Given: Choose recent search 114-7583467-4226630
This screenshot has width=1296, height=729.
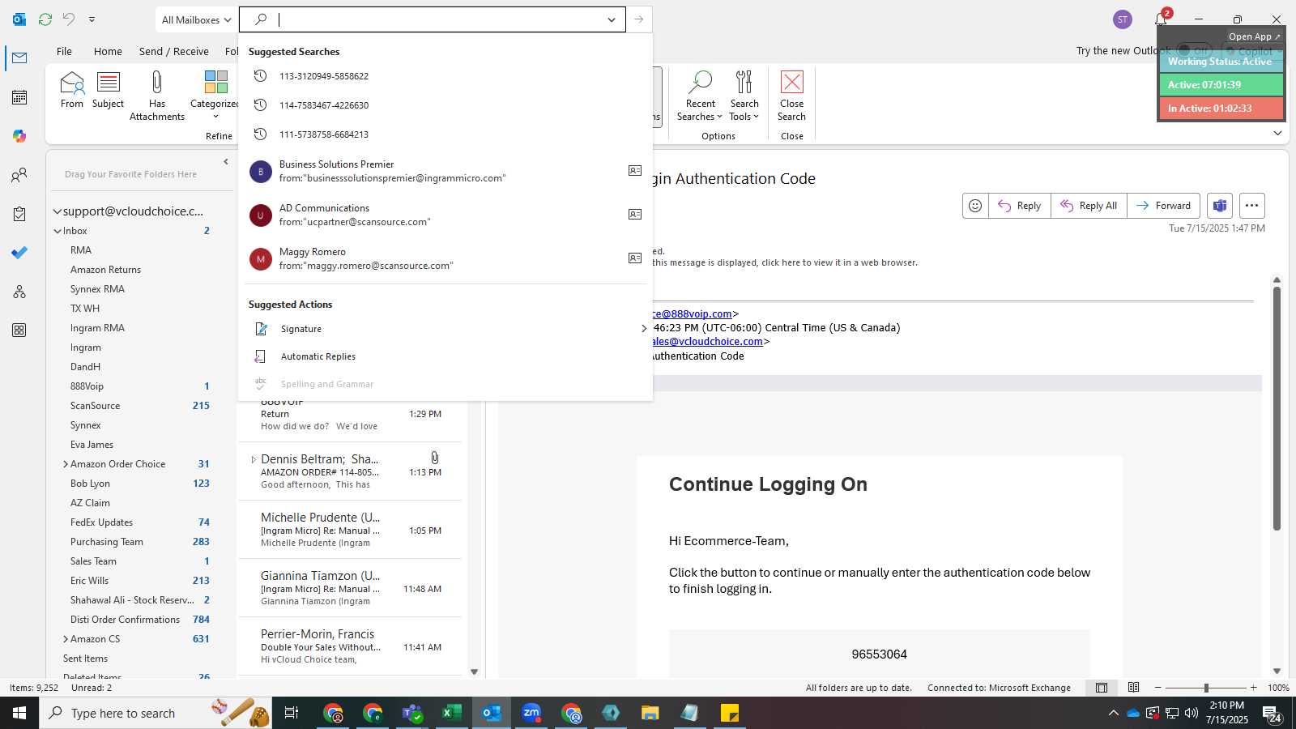Looking at the screenshot, I should (x=446, y=105).
